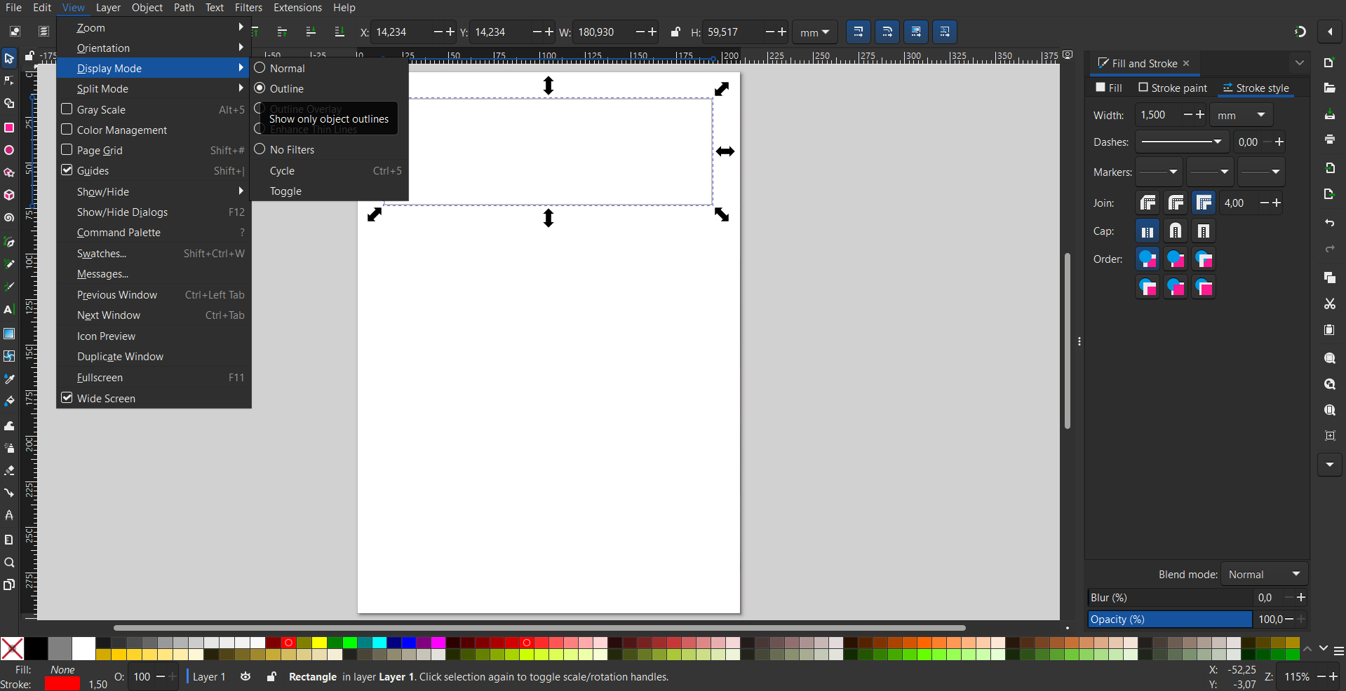Click the Cut scissors icon

point(1329,304)
